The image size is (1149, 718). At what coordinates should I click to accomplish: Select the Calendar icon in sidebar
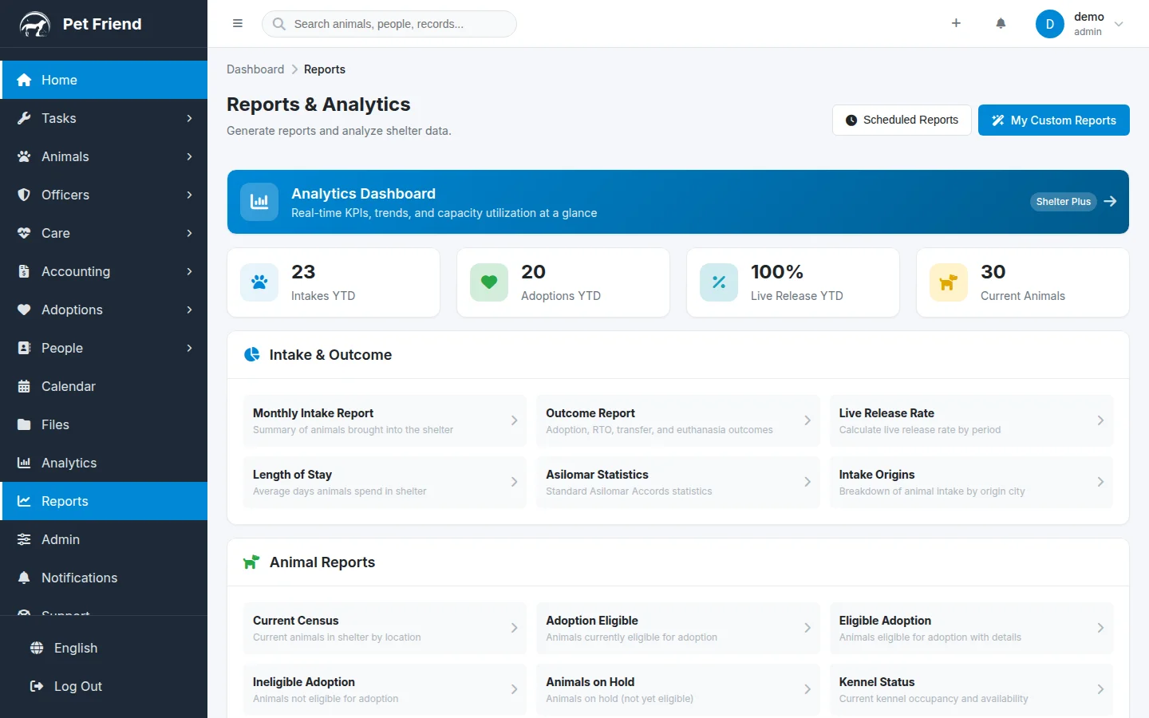[25, 386]
